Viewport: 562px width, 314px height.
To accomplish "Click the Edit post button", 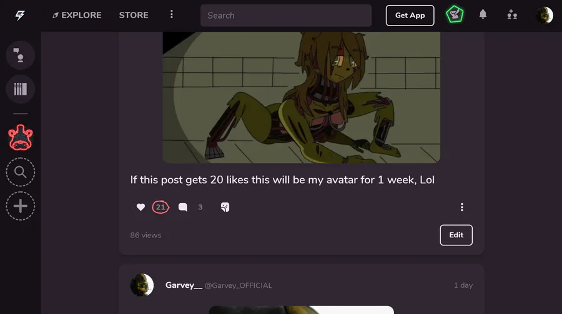I will pyautogui.click(x=456, y=235).
